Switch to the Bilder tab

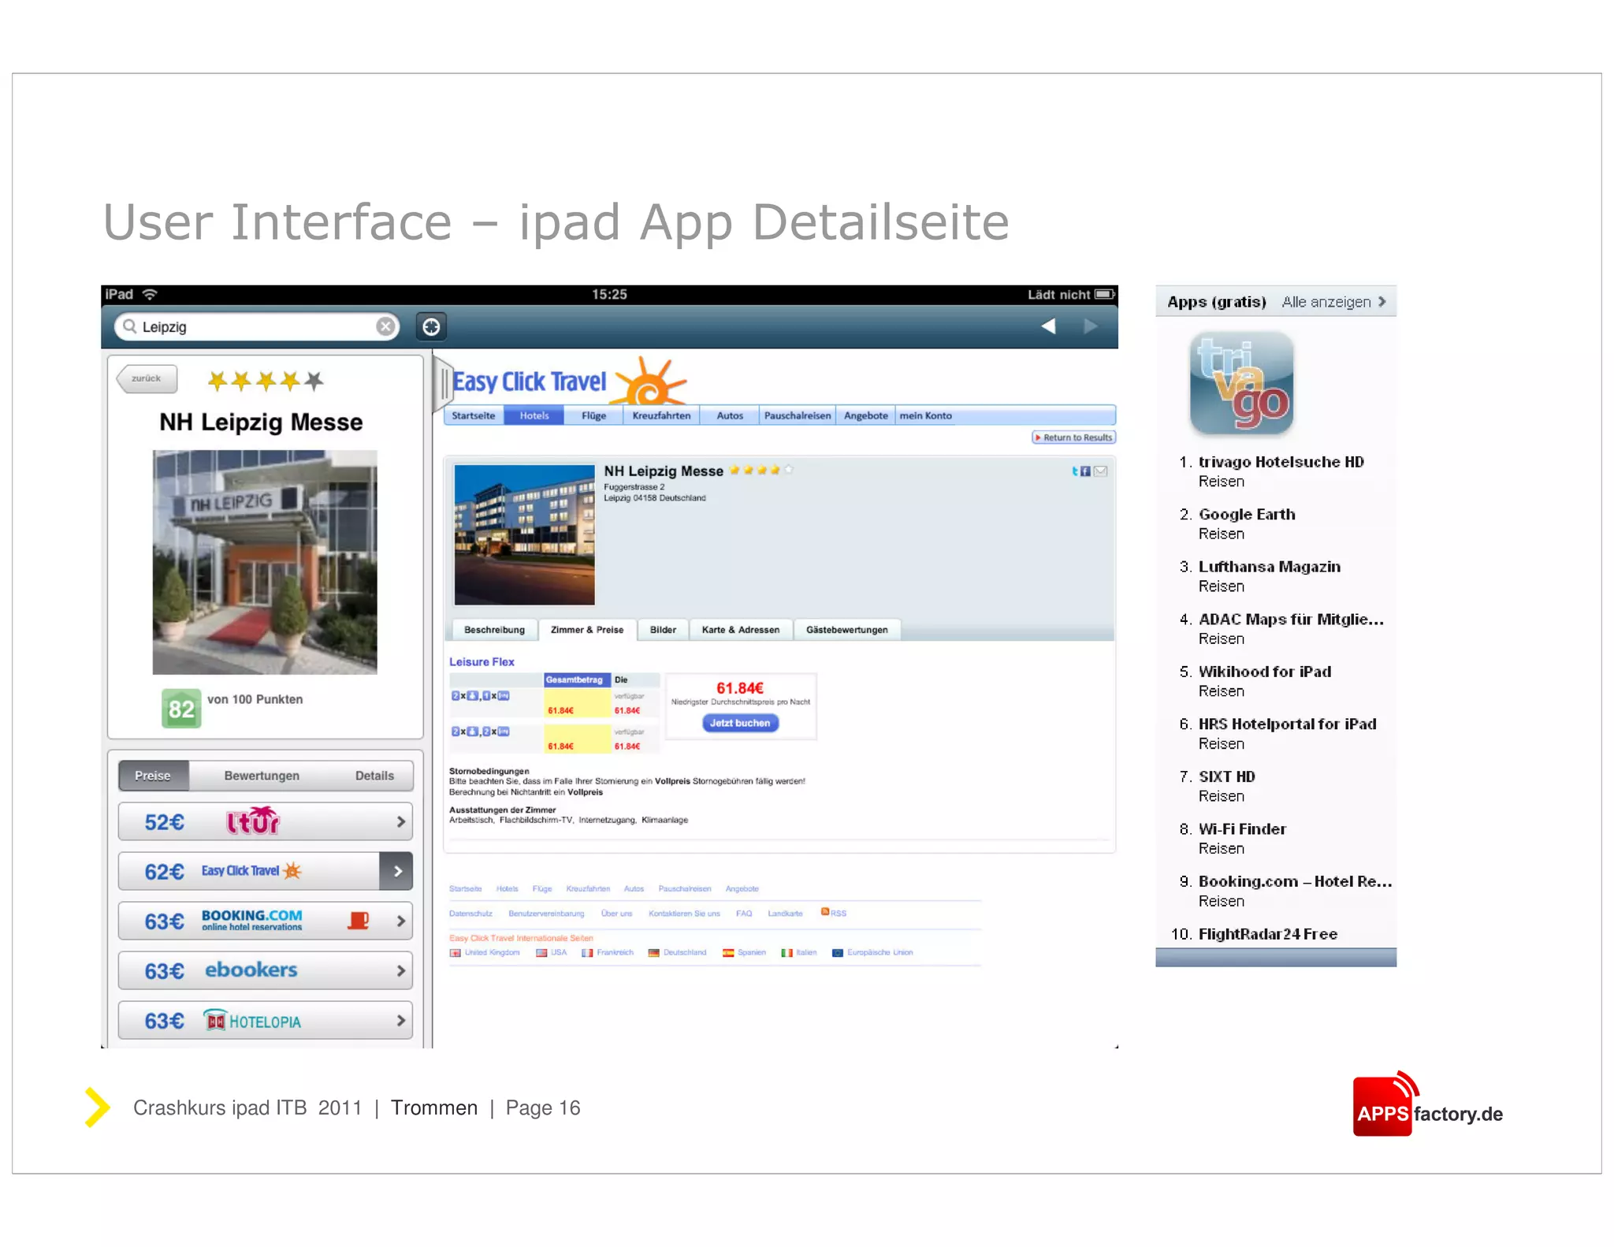click(663, 630)
